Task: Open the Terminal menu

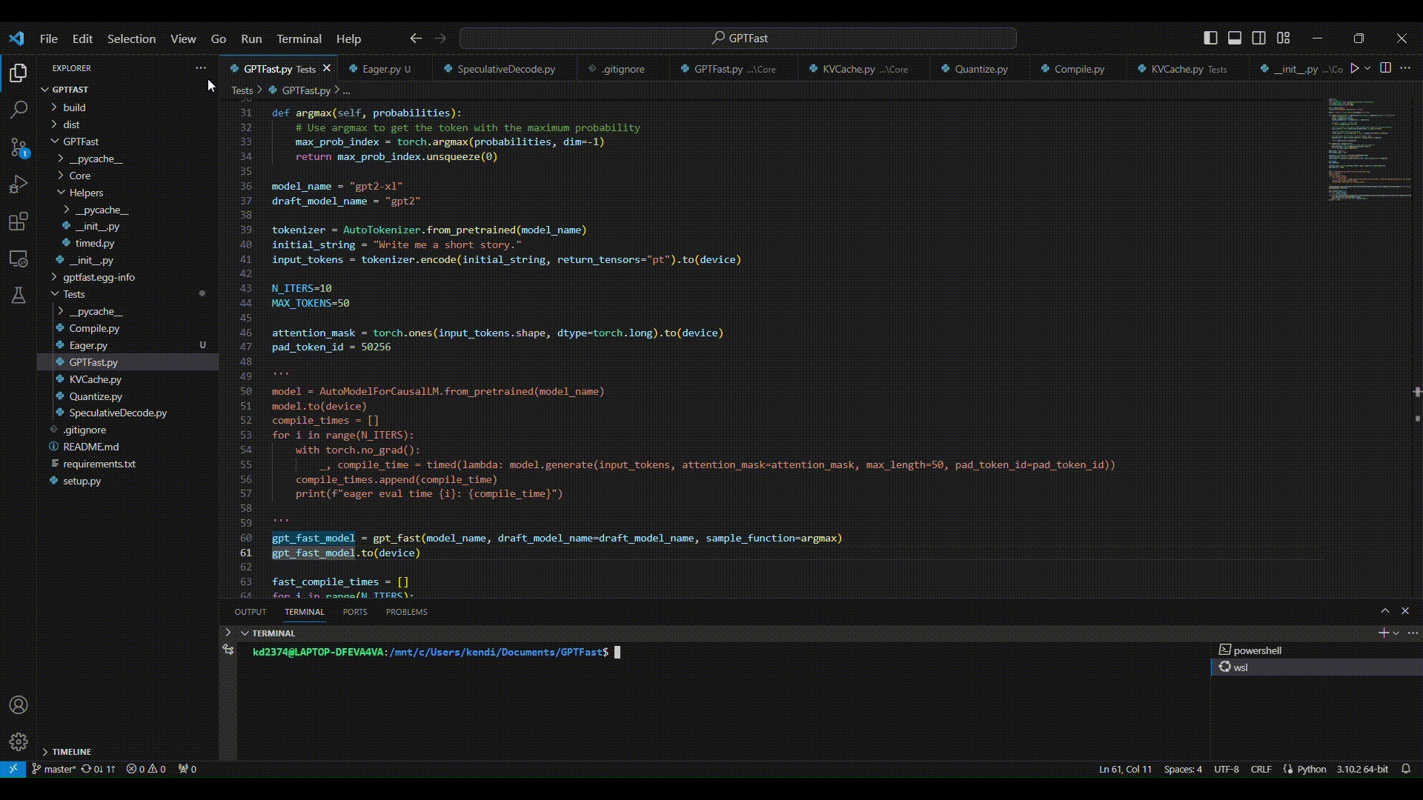Action: click(299, 39)
